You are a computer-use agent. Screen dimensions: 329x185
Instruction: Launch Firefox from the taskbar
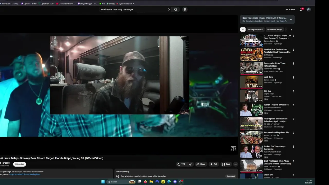[x=145, y=182]
